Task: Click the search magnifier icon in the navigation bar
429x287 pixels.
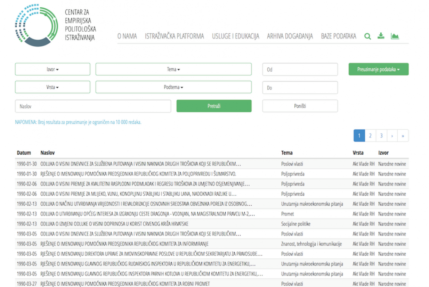Action: pos(368,36)
